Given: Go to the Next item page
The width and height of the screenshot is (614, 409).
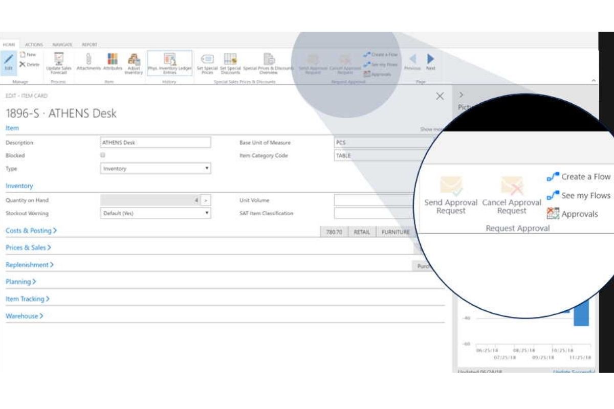Looking at the screenshot, I should (x=431, y=62).
